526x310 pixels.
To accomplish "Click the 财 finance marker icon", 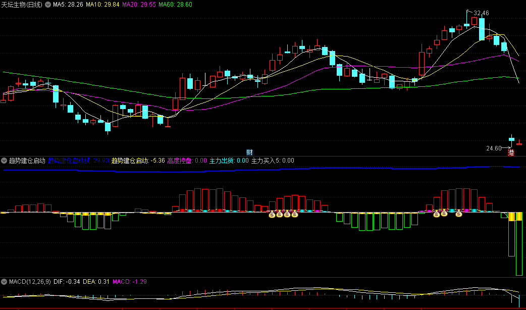I will (x=249, y=152).
